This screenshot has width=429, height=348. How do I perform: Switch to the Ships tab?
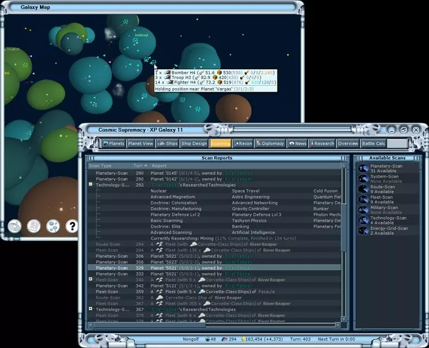[x=168, y=143]
